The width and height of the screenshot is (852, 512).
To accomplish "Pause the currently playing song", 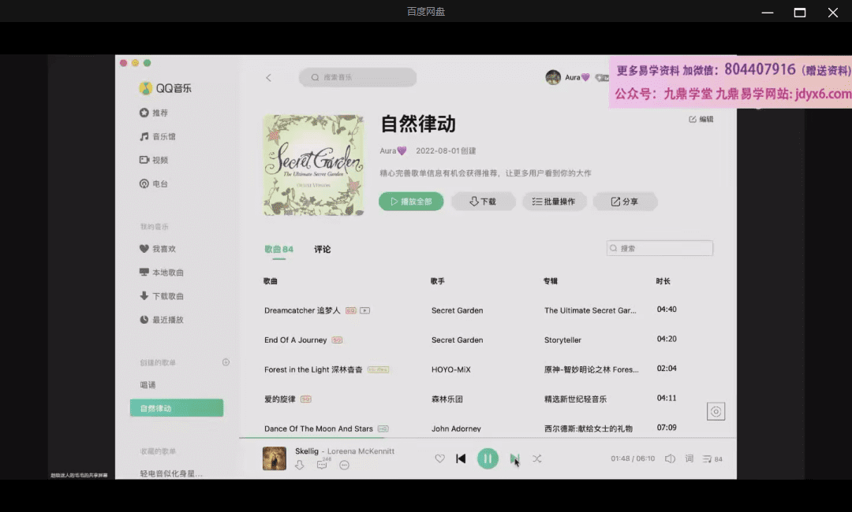I will tap(488, 458).
